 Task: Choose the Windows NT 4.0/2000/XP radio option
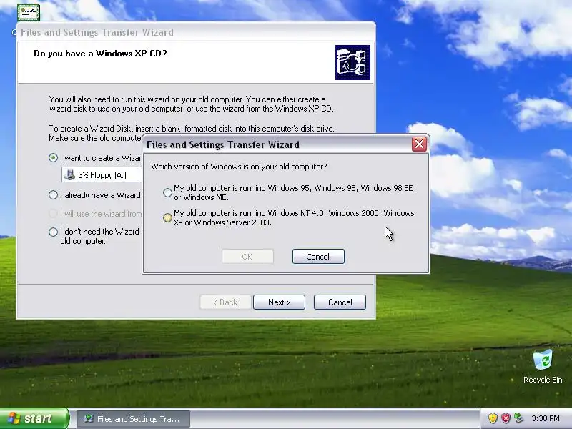tap(167, 218)
